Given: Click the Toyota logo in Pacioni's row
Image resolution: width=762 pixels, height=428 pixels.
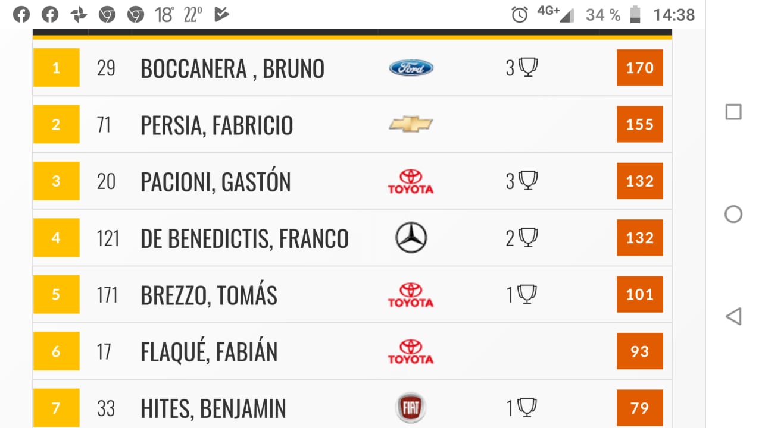Looking at the screenshot, I should pos(411,181).
